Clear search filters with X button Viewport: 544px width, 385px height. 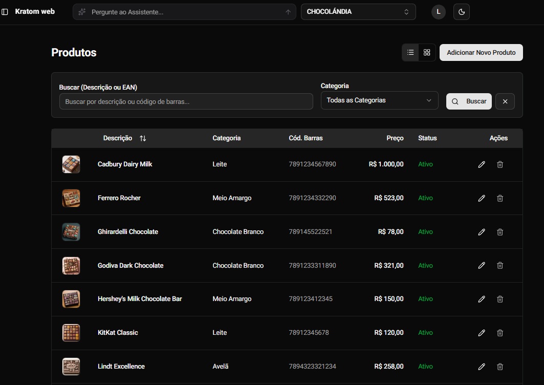click(505, 101)
